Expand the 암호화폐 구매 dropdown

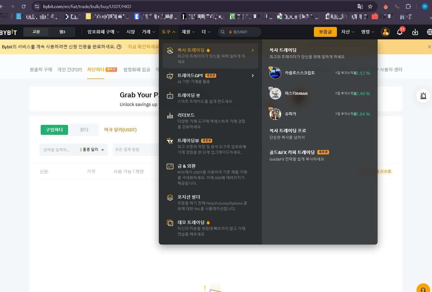tap(103, 32)
